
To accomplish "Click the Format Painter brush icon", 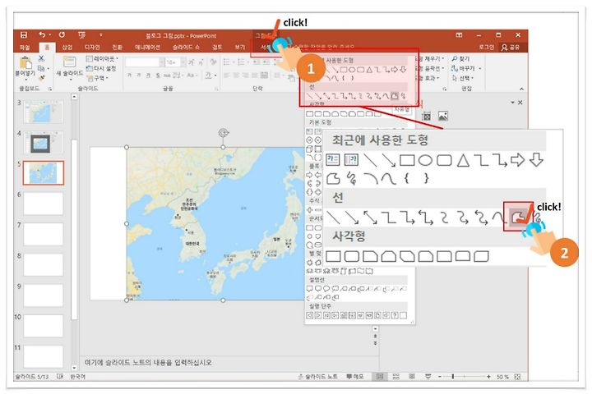I will 42,77.
